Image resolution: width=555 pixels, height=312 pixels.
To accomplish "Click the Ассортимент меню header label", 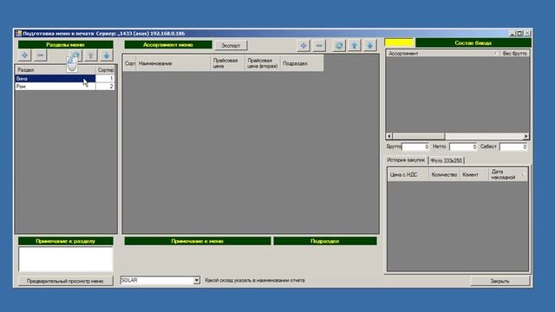I will coord(168,44).
